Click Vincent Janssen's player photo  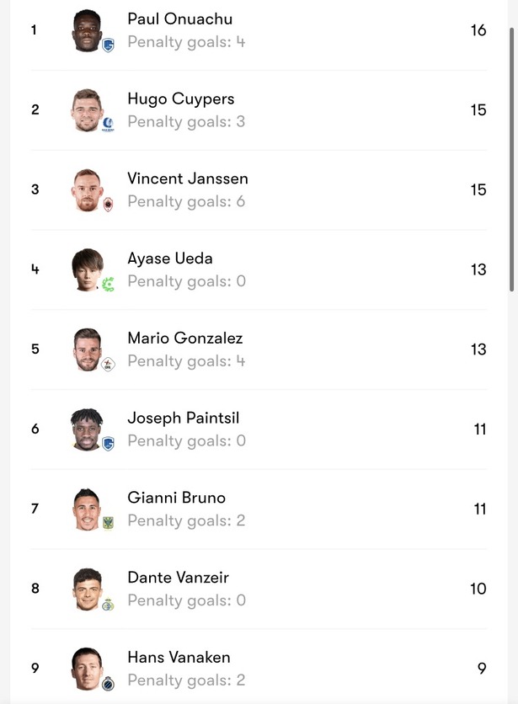pyautogui.click(x=88, y=189)
